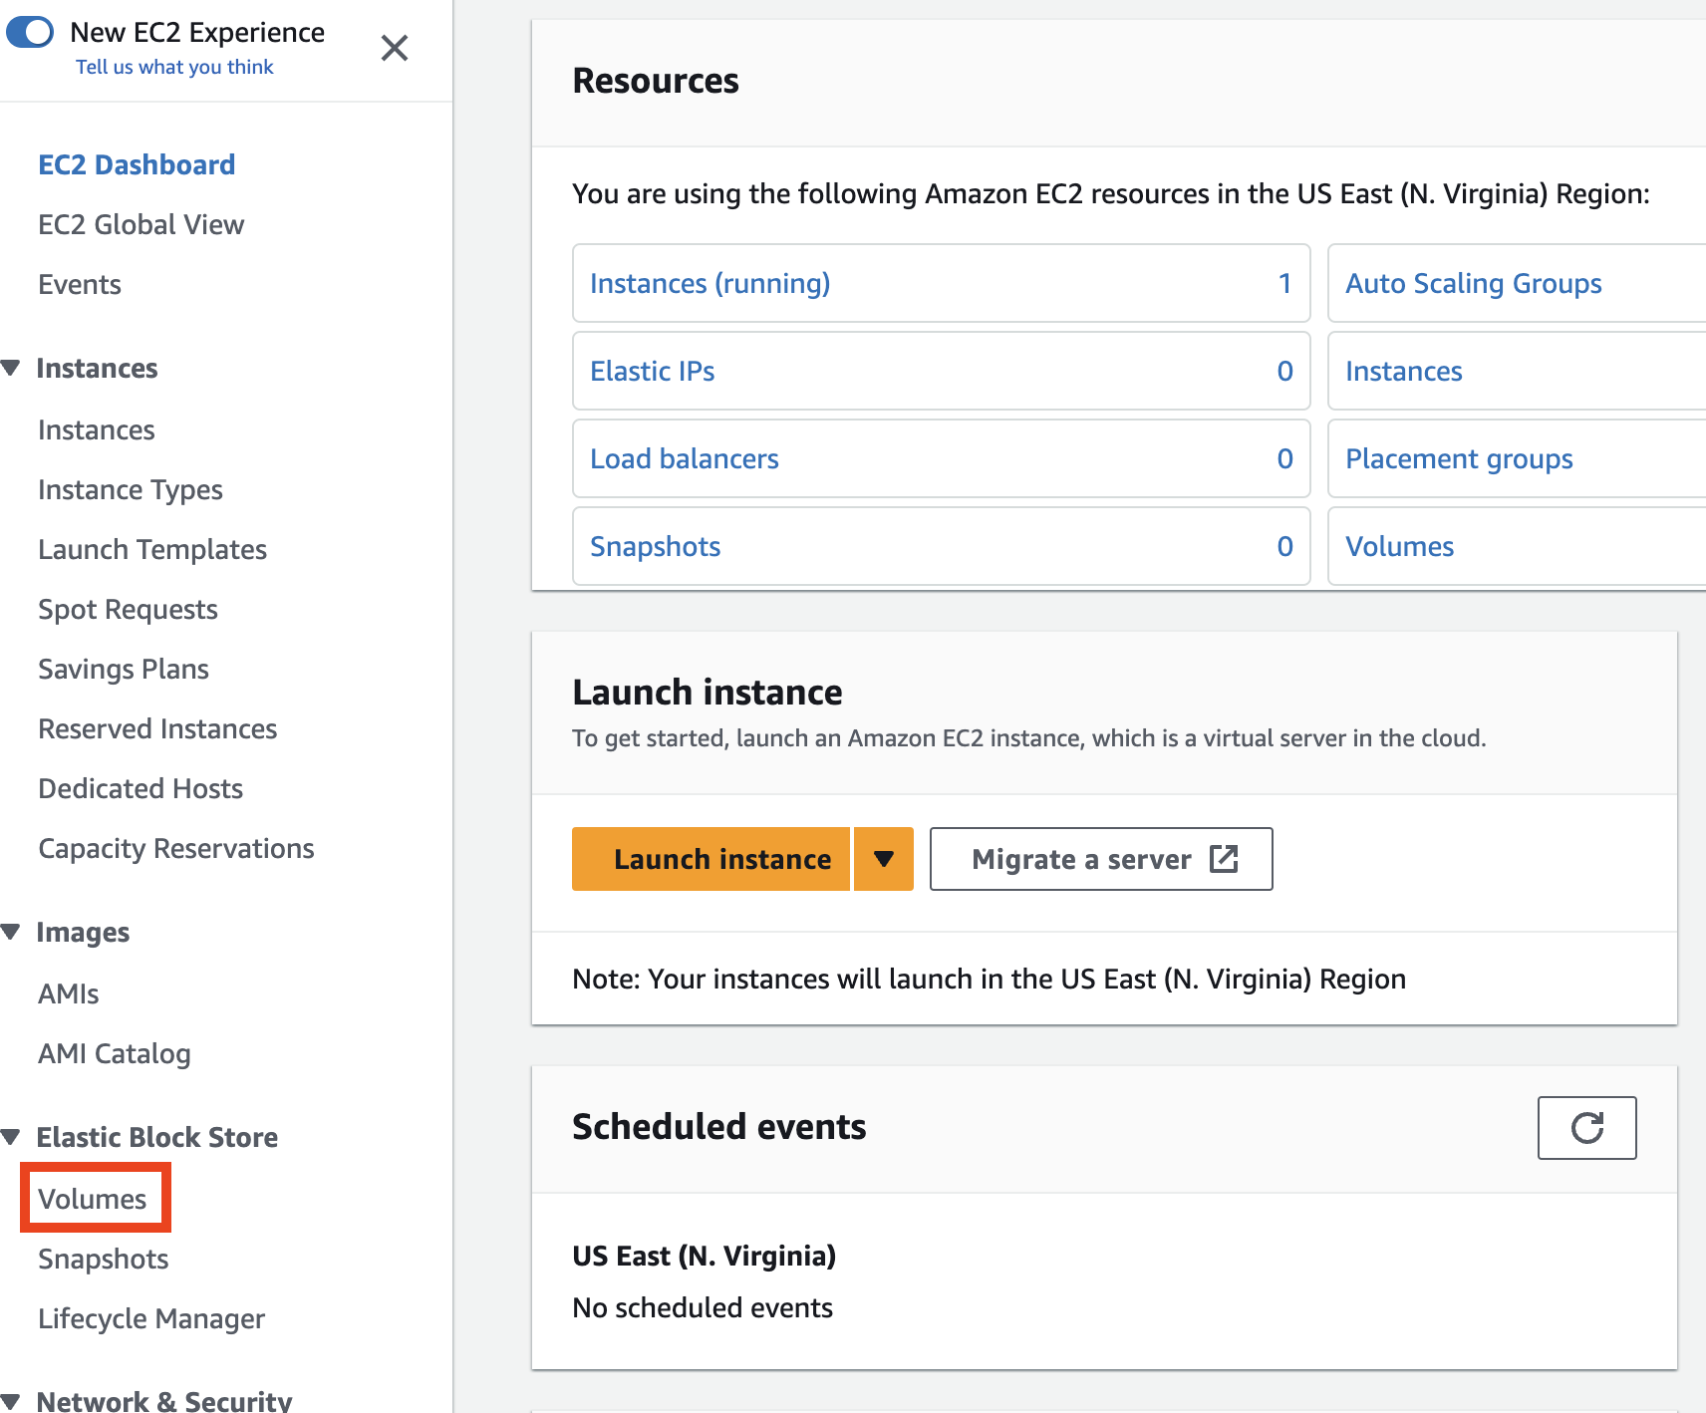The width and height of the screenshot is (1706, 1413).
Task: Click the running instances count 1
Action: click(1285, 283)
